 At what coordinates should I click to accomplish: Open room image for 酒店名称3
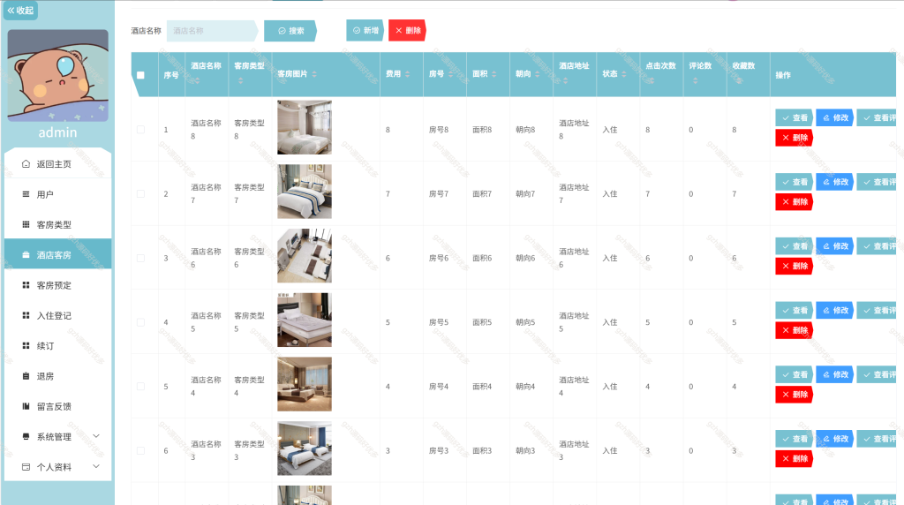coord(305,448)
